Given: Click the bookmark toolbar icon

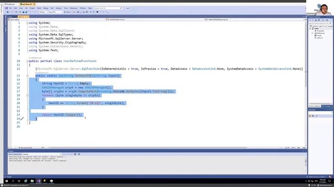Looking at the screenshot, I should pos(98,12).
